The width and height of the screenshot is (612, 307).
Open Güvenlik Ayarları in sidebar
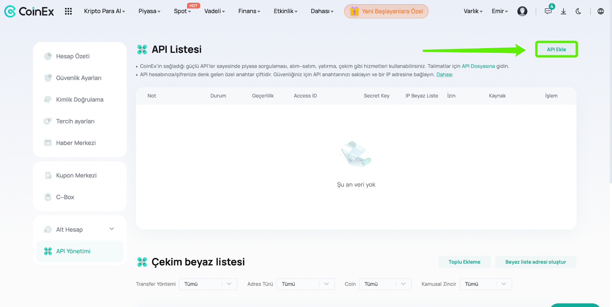click(x=80, y=78)
